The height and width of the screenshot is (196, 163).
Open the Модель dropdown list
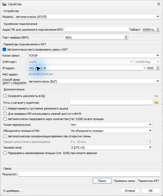point(88,17)
